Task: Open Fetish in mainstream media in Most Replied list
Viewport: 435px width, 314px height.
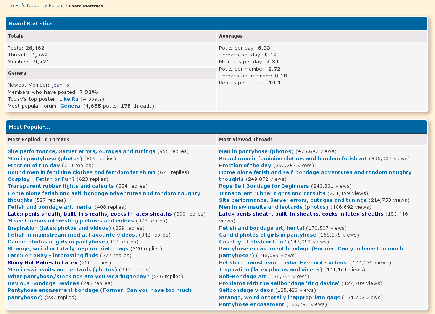Action: tap(72, 235)
